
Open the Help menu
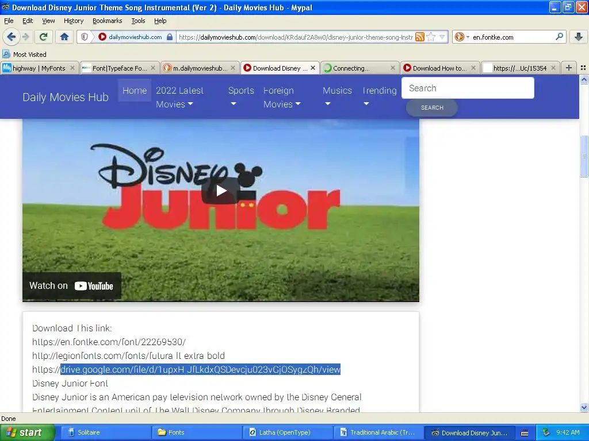point(160,21)
